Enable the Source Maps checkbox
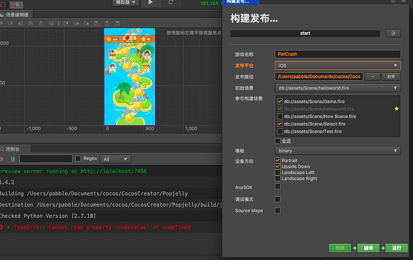The image size is (413, 260). coord(278,210)
